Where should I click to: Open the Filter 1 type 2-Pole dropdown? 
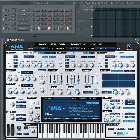(27, 73)
